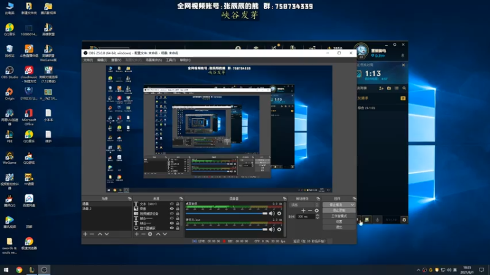The image size is (490, 275).
Task: Toggle visibility of video capture device source
Action: click(171, 213)
